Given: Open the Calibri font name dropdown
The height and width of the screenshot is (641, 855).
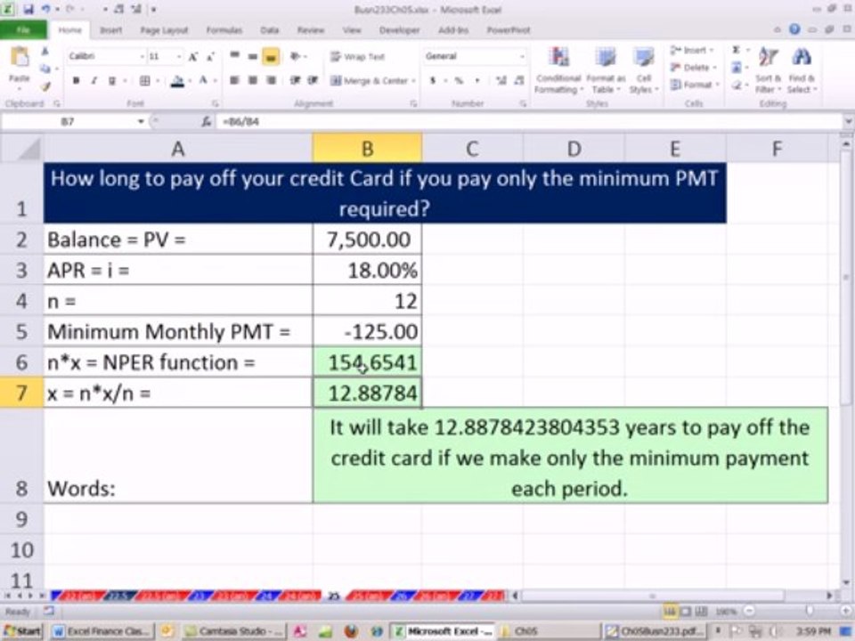Looking at the screenshot, I should point(142,56).
